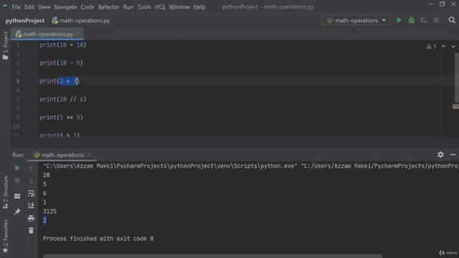Open the Help menu
This screenshot has width=459, height=258.
[199, 6]
